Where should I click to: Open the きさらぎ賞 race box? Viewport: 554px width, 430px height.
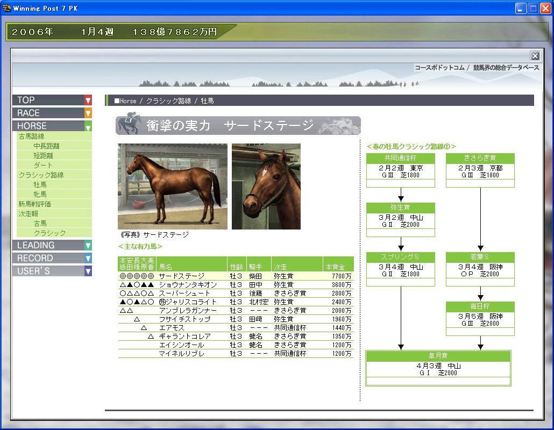[480, 170]
